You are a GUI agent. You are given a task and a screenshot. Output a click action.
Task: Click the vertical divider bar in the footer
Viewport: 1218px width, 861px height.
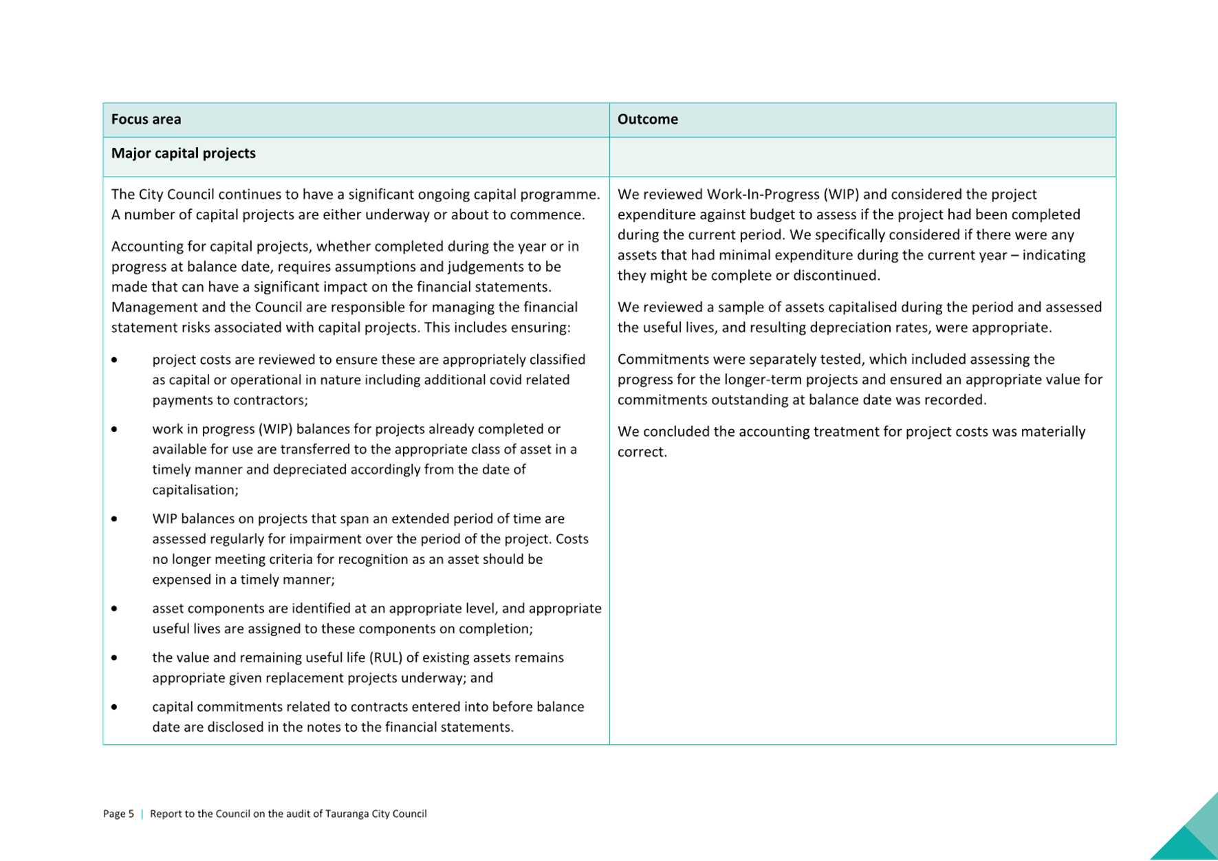coord(142,814)
